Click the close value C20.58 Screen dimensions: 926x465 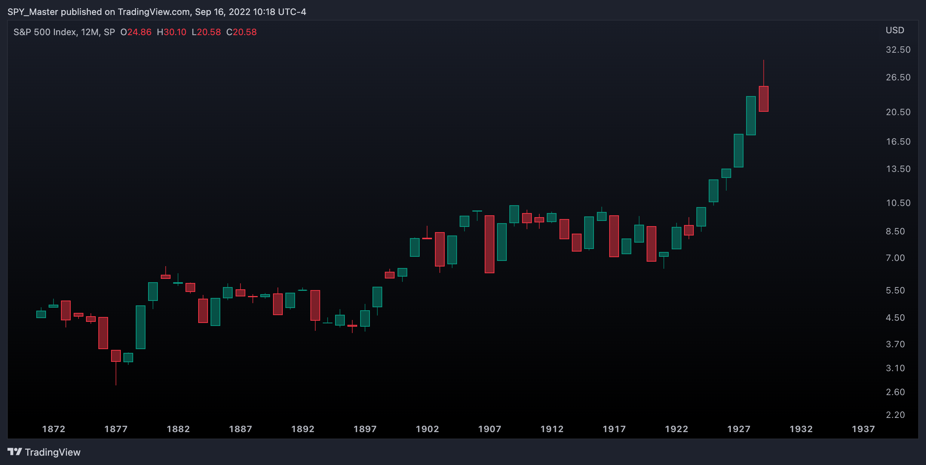click(x=242, y=32)
